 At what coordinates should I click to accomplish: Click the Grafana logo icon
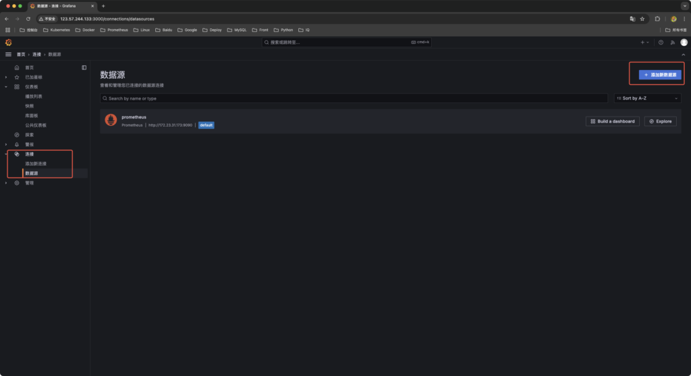coord(9,42)
